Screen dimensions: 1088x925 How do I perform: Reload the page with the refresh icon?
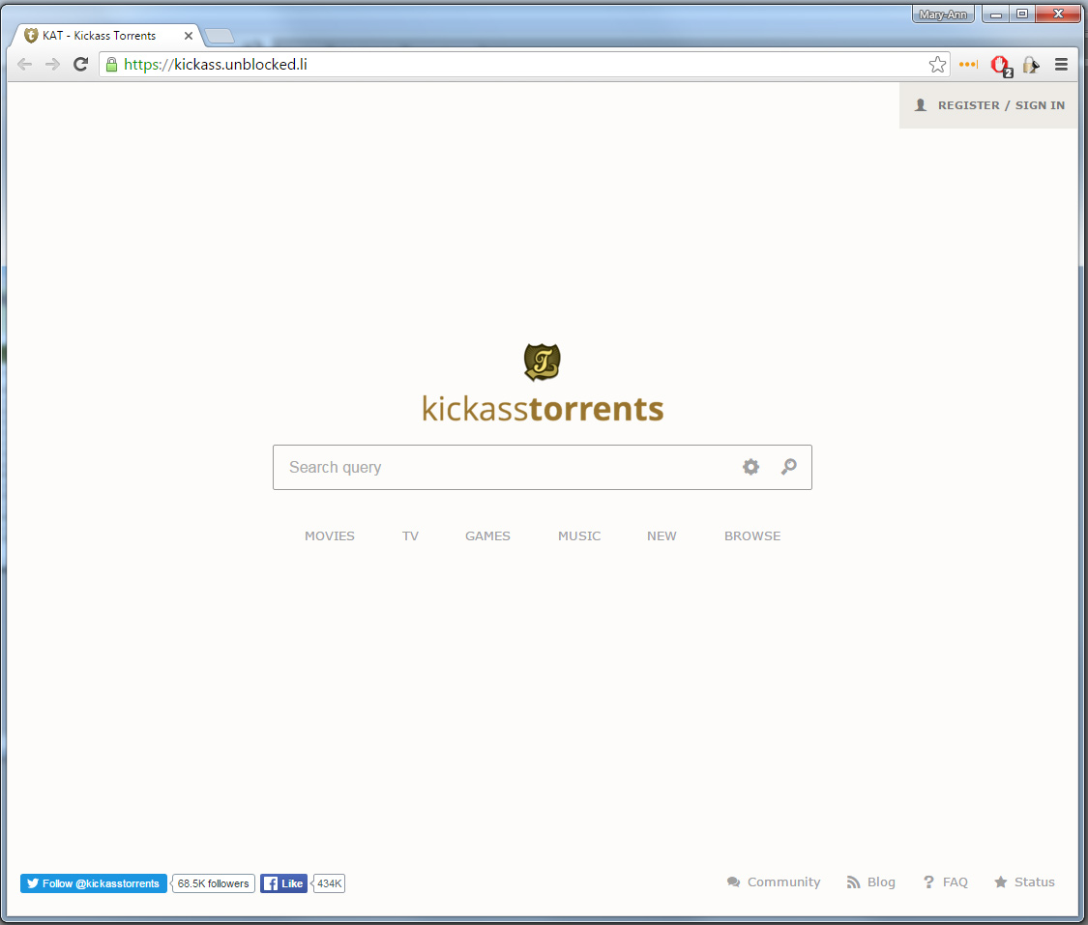(80, 65)
